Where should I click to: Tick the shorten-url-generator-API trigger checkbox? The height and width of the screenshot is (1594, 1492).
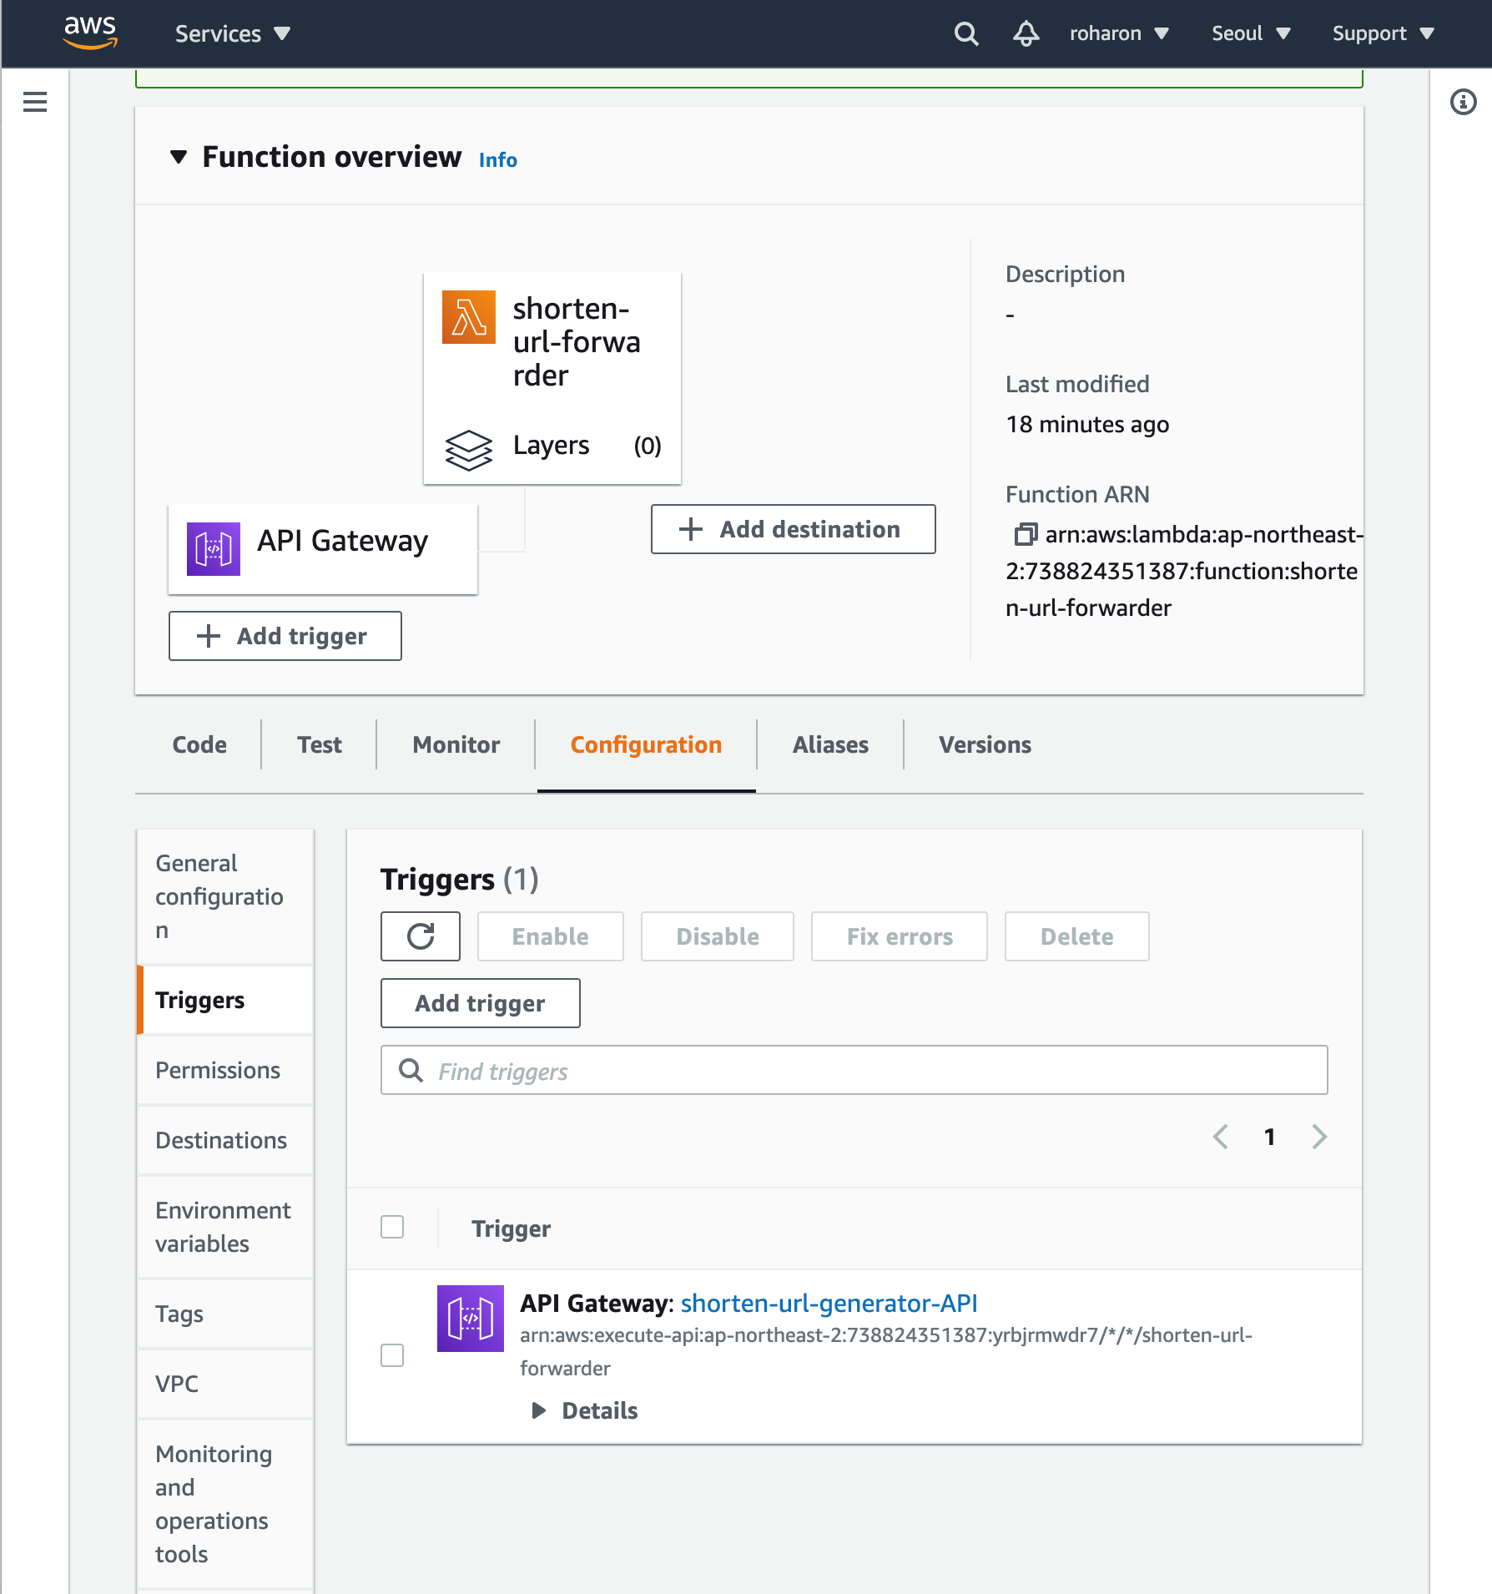[392, 1355]
